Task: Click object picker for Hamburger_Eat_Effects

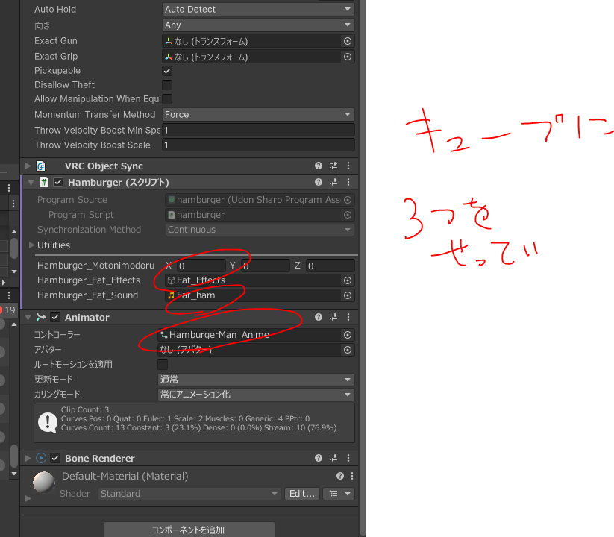Action: coord(348,280)
